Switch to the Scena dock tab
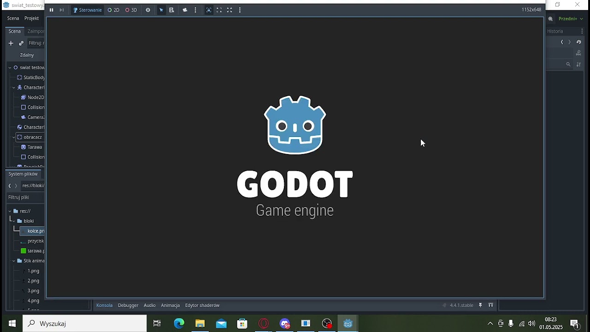This screenshot has width=590, height=332. point(15,31)
